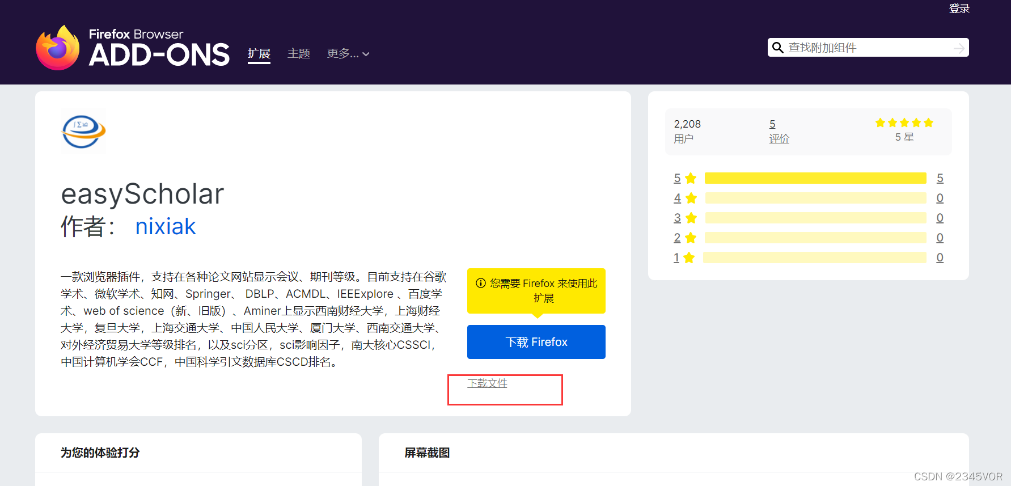Viewport: 1011px width, 486px height.
Task: Open author nixiak profile link
Action: [x=166, y=226]
